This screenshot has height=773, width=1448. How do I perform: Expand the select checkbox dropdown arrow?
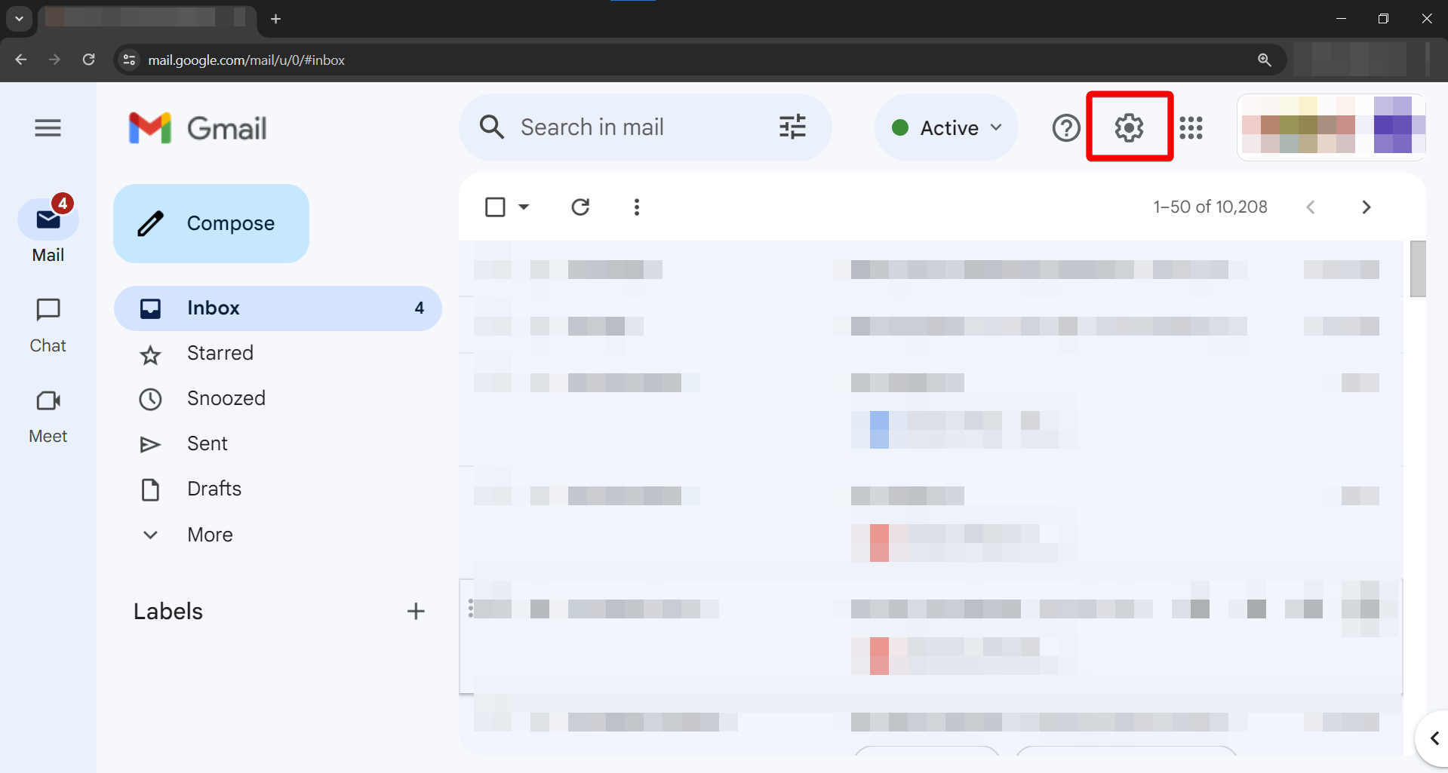524,207
